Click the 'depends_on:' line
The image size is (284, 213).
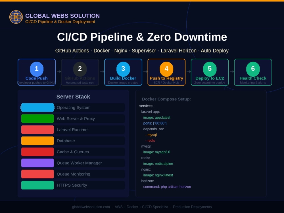(153, 129)
